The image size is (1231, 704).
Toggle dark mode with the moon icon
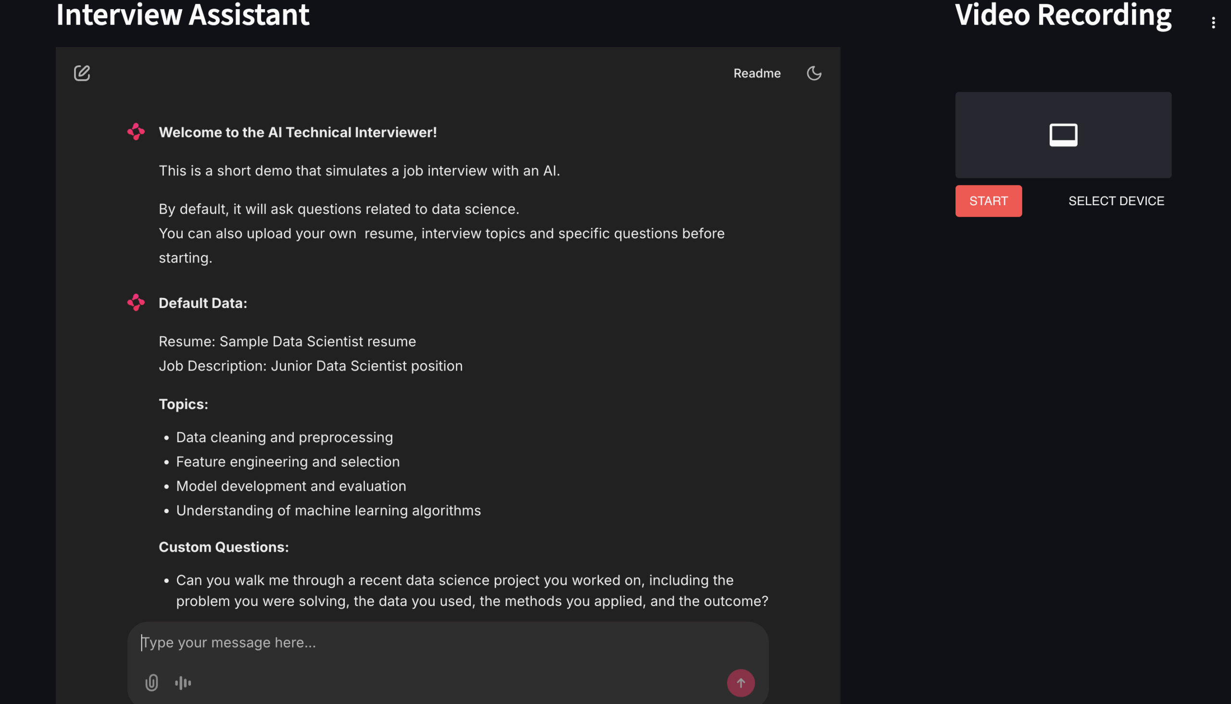[x=814, y=73]
